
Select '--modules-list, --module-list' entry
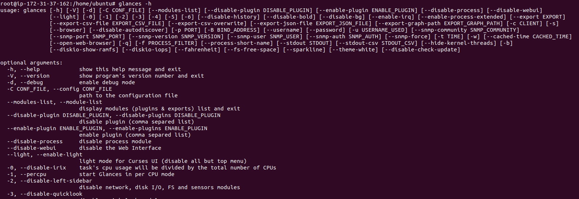tap(54, 102)
